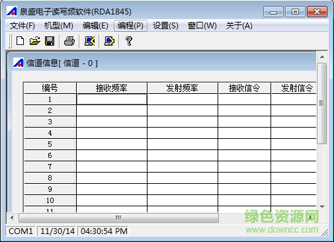Click the vertical scrollbar thumb
Screen dimensions: 334x242
(x=322, y=103)
